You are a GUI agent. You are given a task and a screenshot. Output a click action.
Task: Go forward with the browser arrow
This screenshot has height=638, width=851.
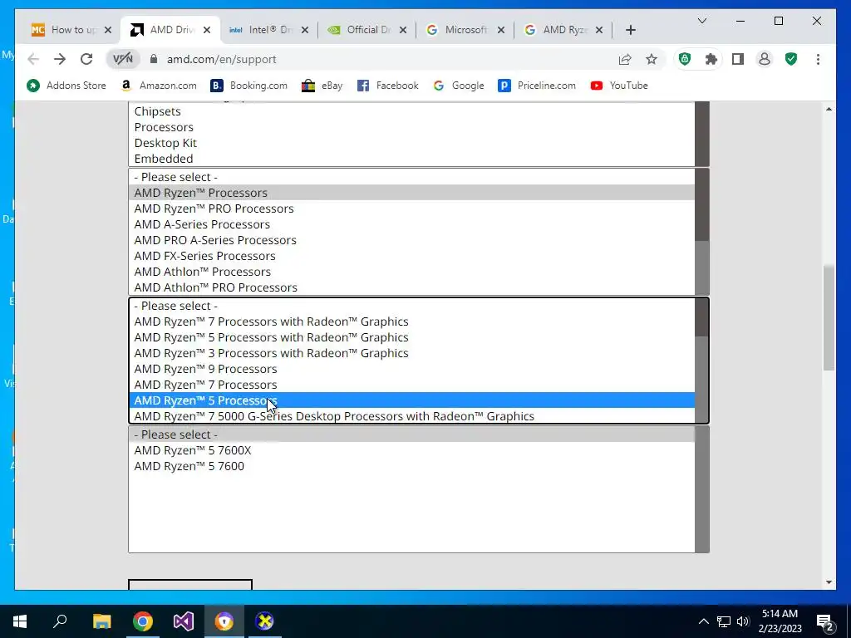(60, 59)
